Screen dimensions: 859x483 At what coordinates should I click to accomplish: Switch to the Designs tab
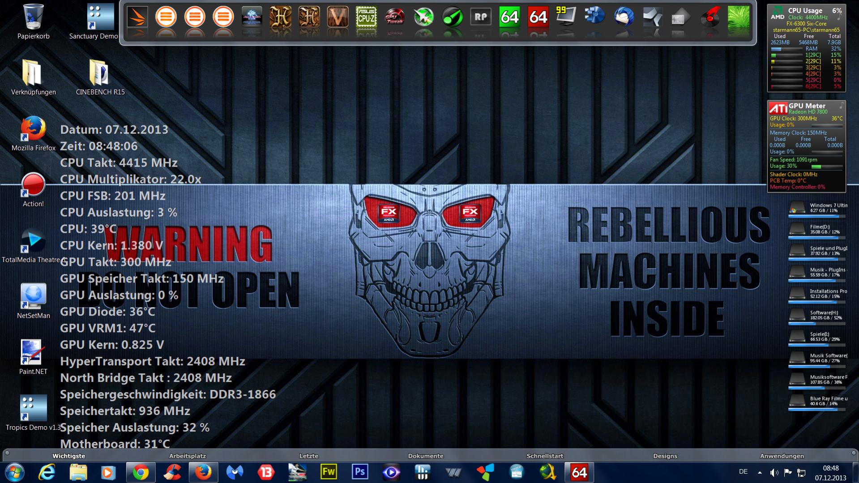tap(665, 456)
